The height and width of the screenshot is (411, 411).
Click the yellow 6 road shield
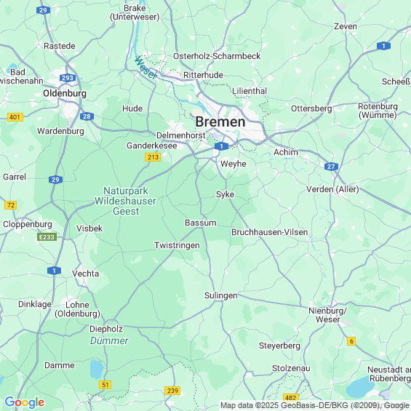pyautogui.click(x=351, y=341)
